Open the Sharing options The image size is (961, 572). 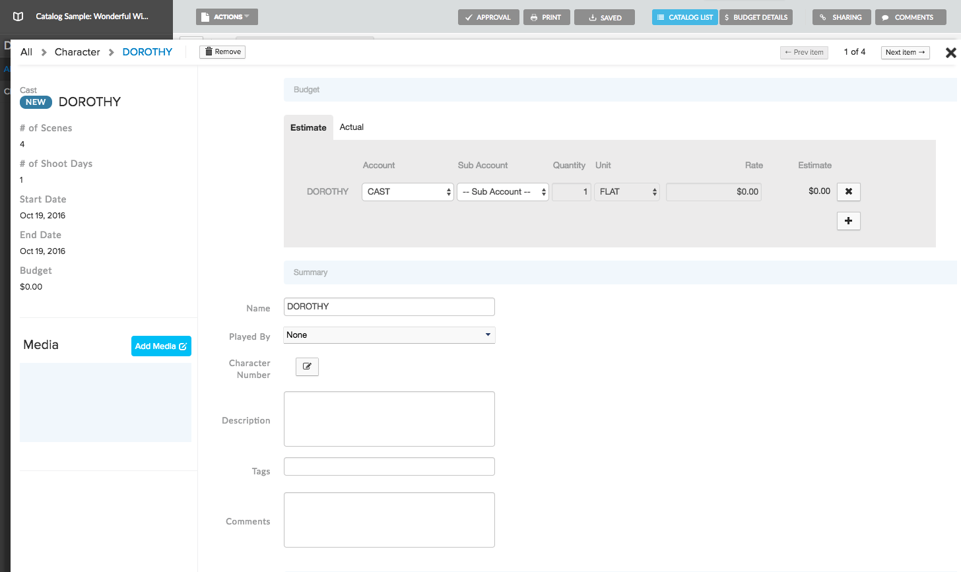pyautogui.click(x=842, y=17)
